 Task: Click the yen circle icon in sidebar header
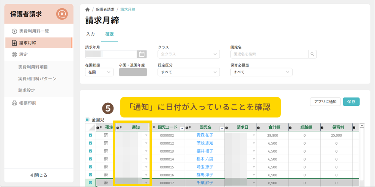coord(62,14)
